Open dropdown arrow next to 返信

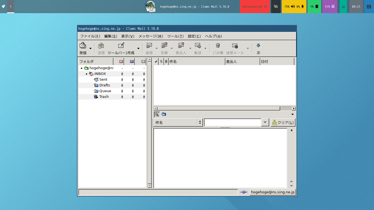157,48
